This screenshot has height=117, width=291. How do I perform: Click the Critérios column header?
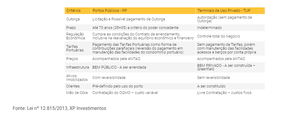point(74,11)
